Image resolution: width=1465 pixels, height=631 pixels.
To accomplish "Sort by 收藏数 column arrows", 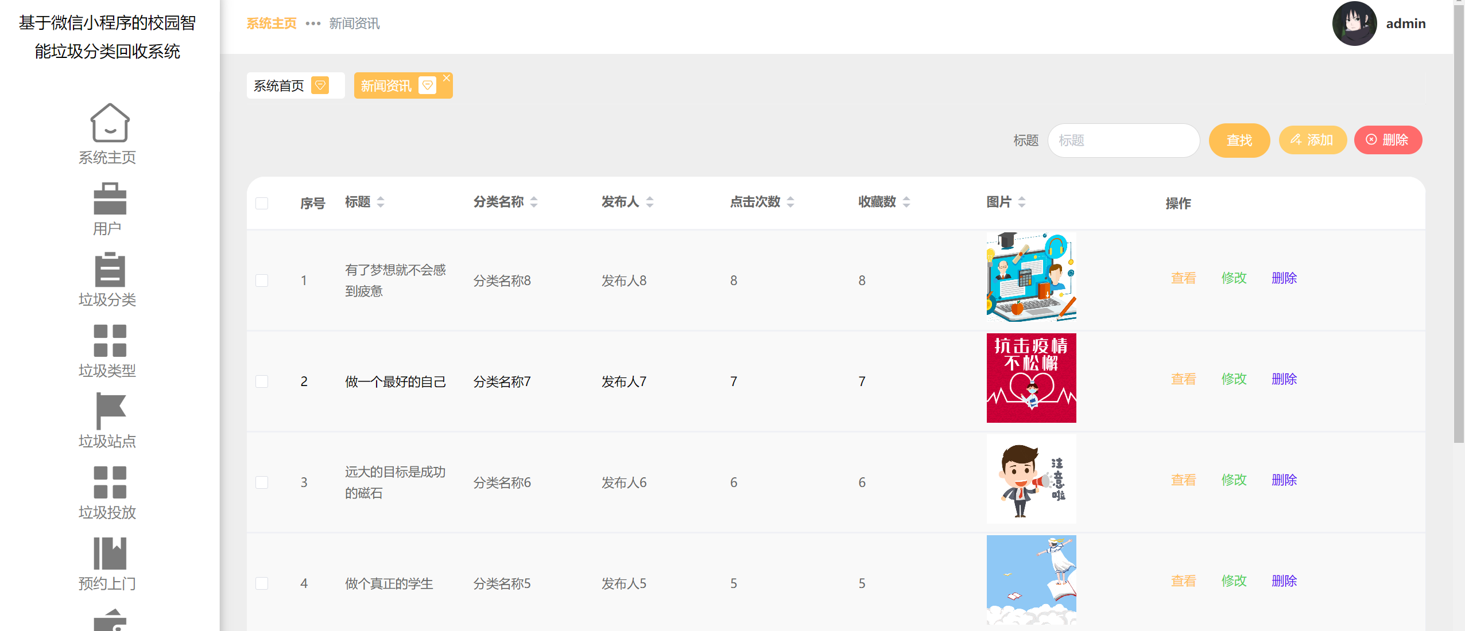I will (x=906, y=202).
